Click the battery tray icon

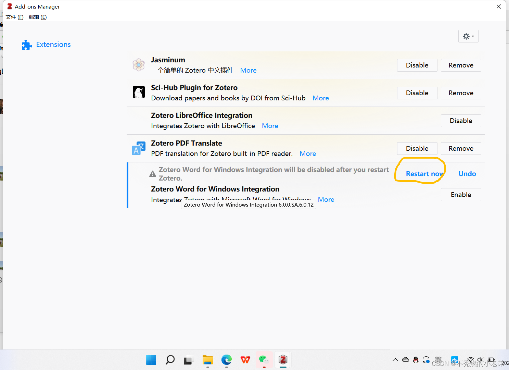tap(491, 360)
